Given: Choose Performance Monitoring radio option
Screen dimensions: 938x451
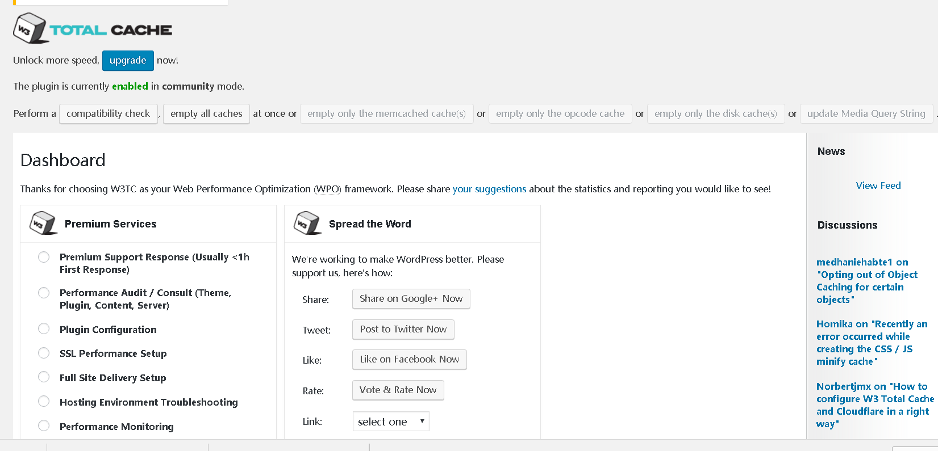Looking at the screenshot, I should pyautogui.click(x=44, y=425).
